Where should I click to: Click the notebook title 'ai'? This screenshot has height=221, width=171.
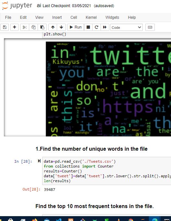[x=39, y=6]
